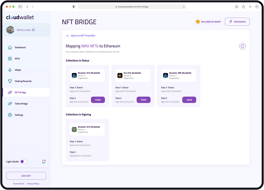Open a new tab with plus icon
This screenshot has height=190, width=264.
[x=250, y=7]
